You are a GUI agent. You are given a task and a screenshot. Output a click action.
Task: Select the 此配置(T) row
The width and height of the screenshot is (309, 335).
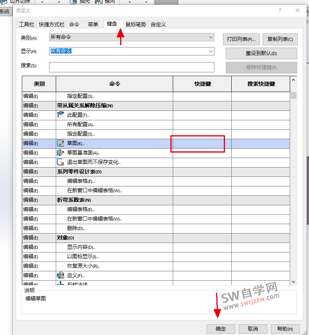[156, 115]
